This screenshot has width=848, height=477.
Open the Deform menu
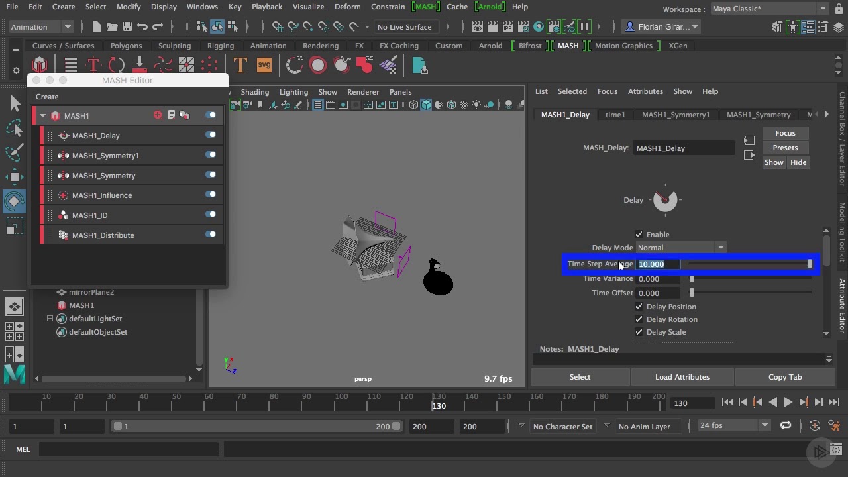tap(348, 7)
